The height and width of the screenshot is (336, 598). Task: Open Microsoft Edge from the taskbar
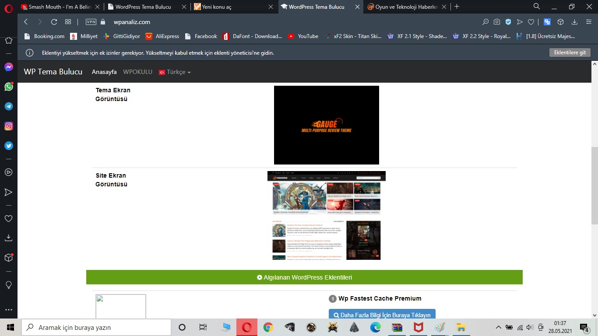tap(376, 327)
